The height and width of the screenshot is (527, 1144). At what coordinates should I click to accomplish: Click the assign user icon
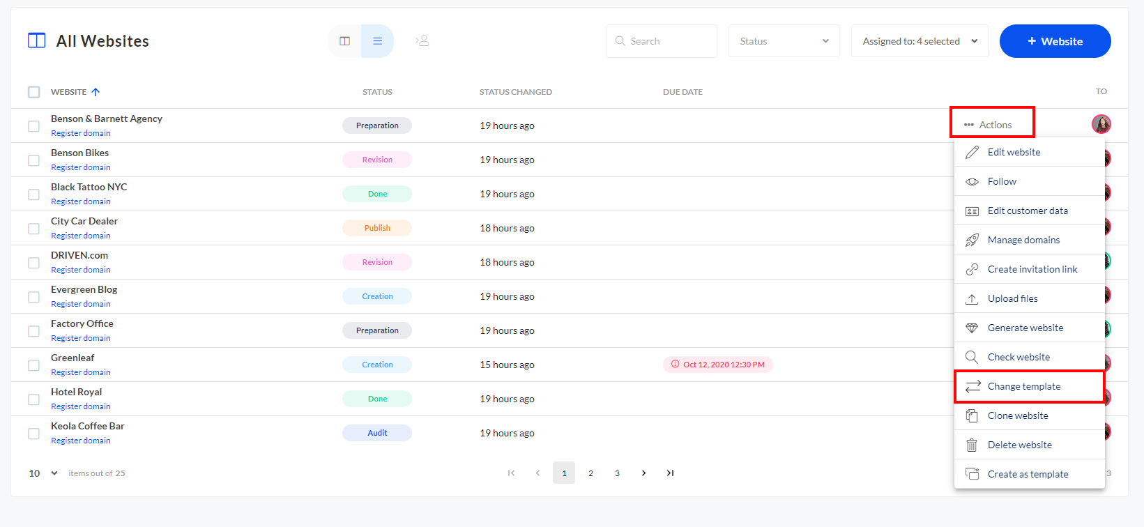pyautogui.click(x=422, y=41)
